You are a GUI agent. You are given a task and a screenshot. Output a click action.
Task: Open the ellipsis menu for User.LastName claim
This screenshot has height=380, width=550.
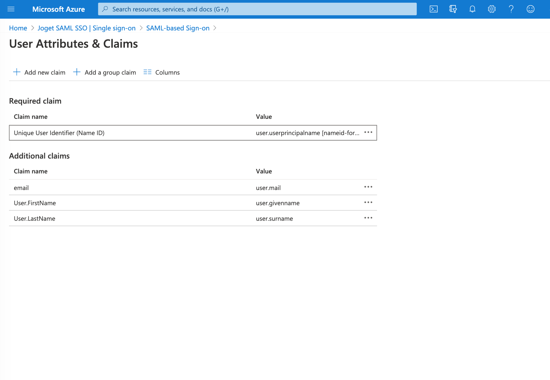[368, 218]
